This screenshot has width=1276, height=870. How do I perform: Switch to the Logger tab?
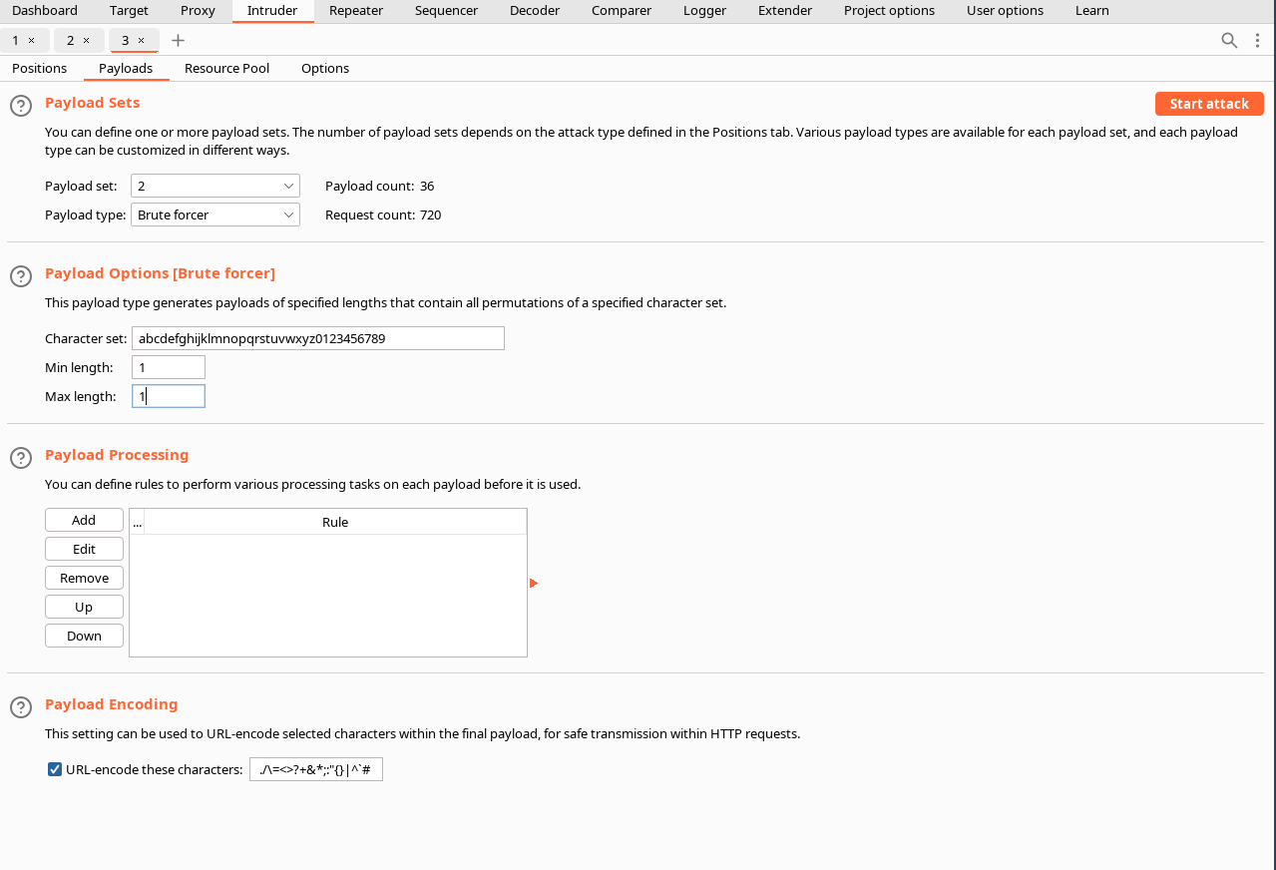pos(704,11)
